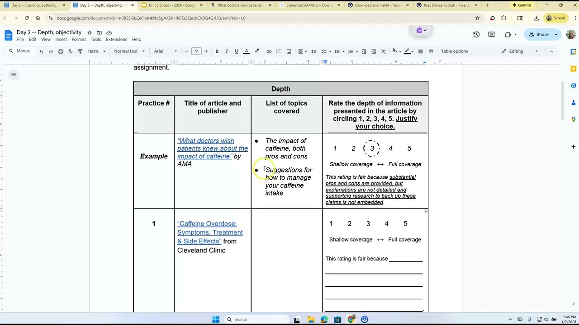This screenshot has width=579, height=325.
Task: Move document to another folder
Action: (x=99, y=32)
